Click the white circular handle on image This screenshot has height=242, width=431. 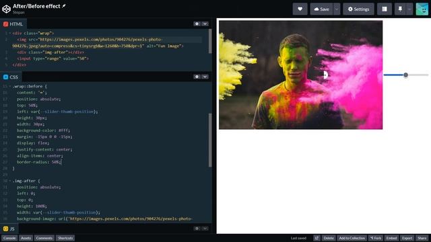pyautogui.click(x=326, y=75)
